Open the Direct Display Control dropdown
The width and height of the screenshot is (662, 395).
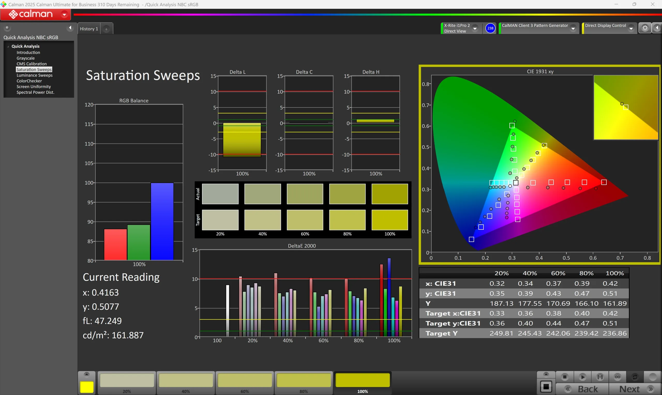[631, 28]
